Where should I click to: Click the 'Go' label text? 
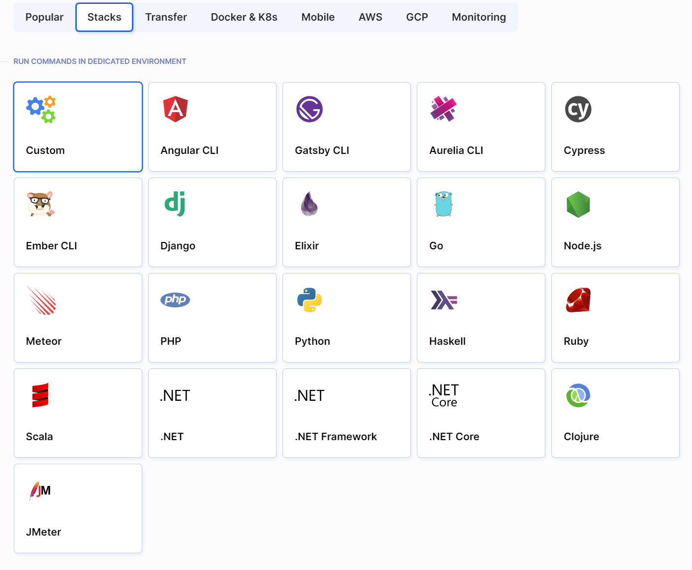(436, 246)
